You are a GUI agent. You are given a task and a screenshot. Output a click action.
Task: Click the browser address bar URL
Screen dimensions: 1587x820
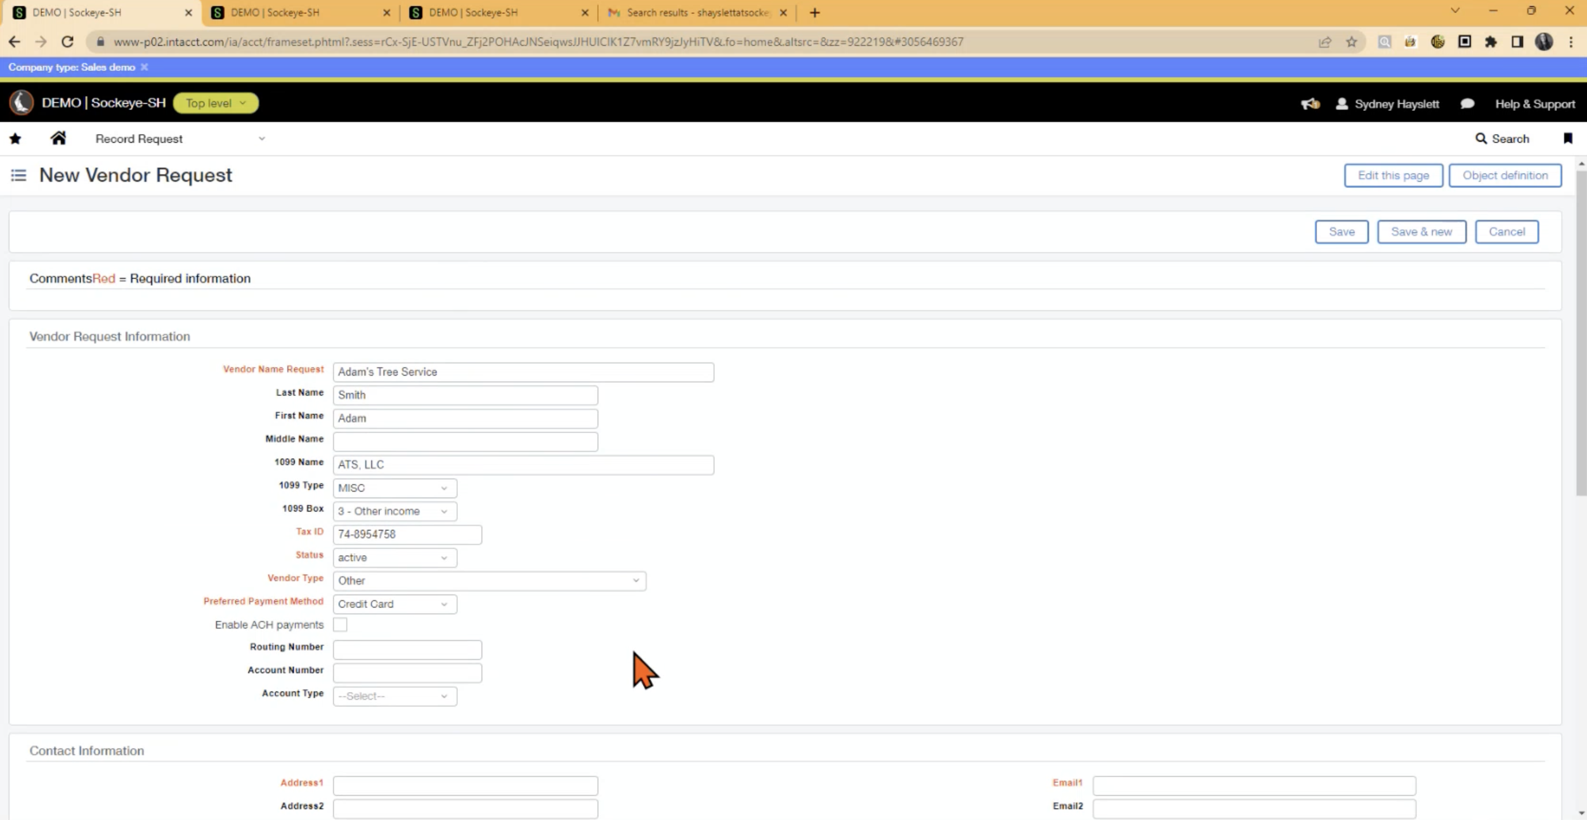click(x=538, y=42)
